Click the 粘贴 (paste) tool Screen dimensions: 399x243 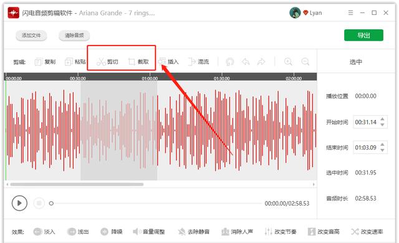click(75, 62)
